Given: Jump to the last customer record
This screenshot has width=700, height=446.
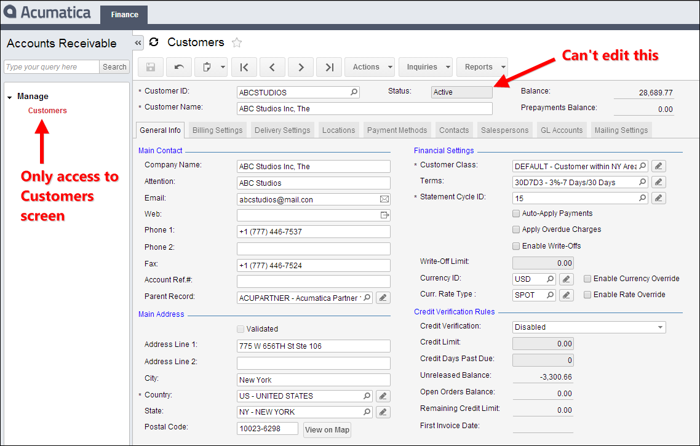Looking at the screenshot, I should coord(329,67).
